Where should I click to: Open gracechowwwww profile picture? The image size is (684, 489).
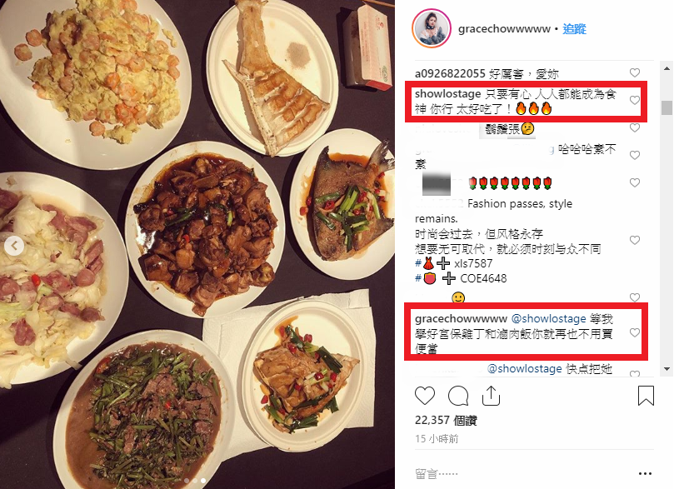pos(432,29)
